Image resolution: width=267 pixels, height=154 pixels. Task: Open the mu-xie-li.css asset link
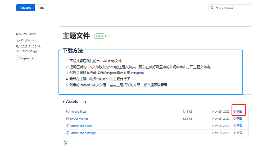click(x=78, y=112)
